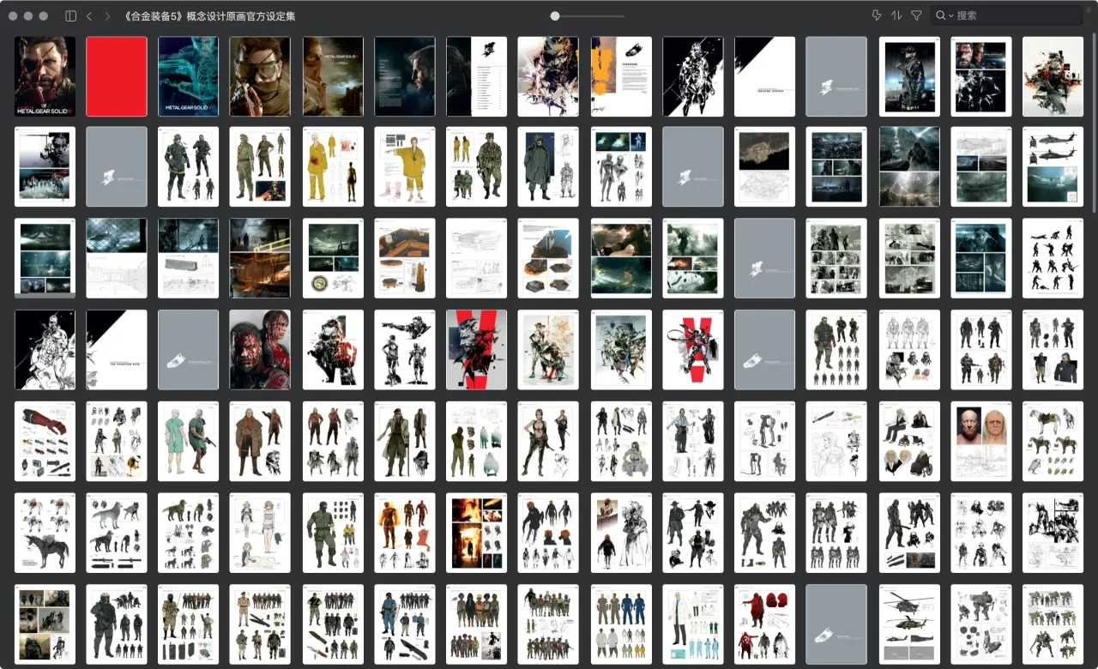Select the yellow raincoat figure with outstretched arms

[x=404, y=166]
